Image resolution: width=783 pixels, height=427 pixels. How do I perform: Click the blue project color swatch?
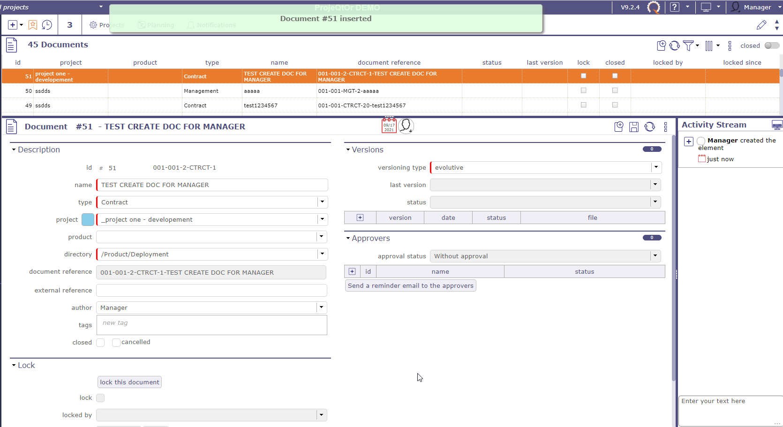pos(88,219)
